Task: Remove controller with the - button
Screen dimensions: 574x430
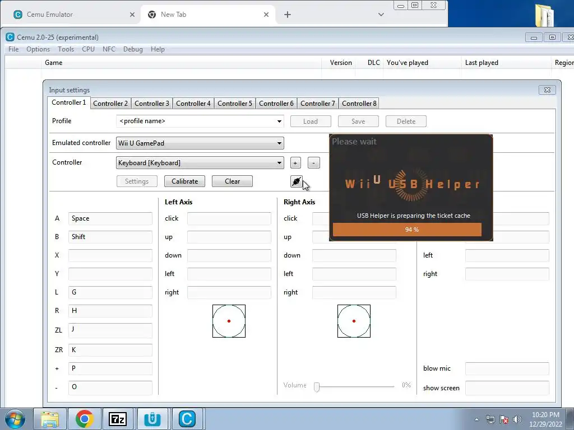Action: pyautogui.click(x=314, y=163)
